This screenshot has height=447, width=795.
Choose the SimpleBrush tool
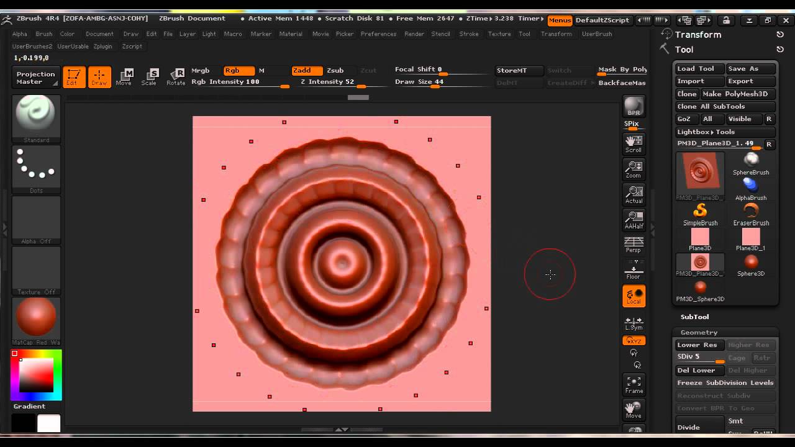click(700, 215)
